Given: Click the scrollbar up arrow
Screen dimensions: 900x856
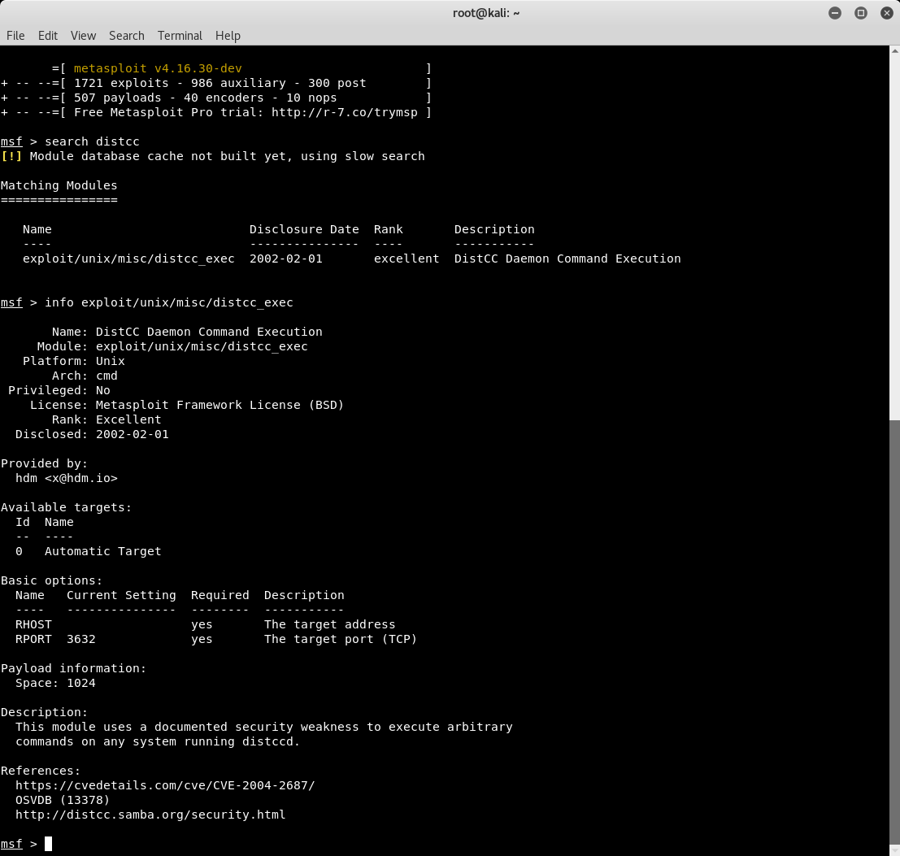Looking at the screenshot, I should pos(895,51).
